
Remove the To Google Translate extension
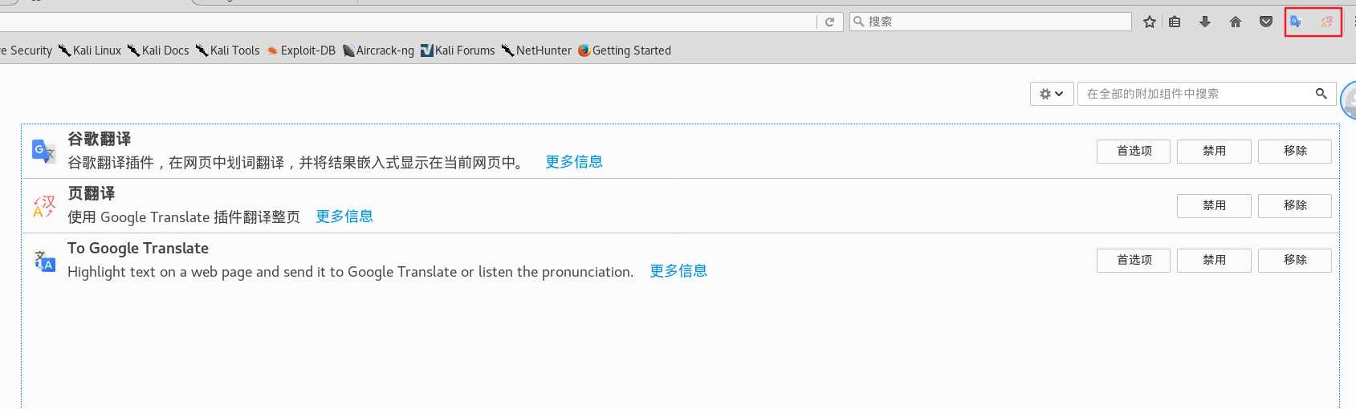tap(1295, 260)
